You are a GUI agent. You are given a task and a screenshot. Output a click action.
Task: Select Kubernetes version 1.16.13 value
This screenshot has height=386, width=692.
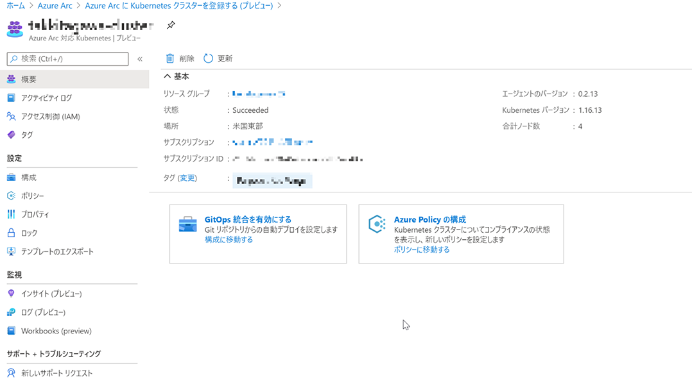[590, 110]
